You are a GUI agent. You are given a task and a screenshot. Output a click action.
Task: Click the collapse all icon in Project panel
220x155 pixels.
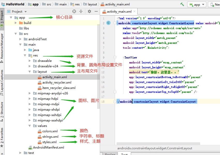pos(81,12)
